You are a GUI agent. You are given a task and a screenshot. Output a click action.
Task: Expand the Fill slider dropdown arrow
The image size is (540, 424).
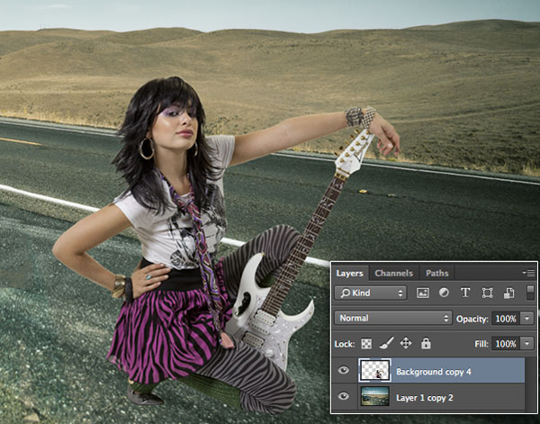coord(526,344)
